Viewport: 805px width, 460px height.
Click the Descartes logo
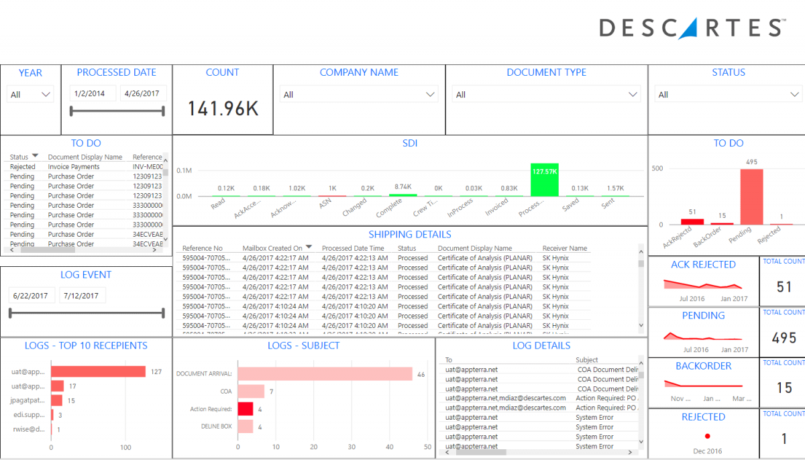coord(692,27)
